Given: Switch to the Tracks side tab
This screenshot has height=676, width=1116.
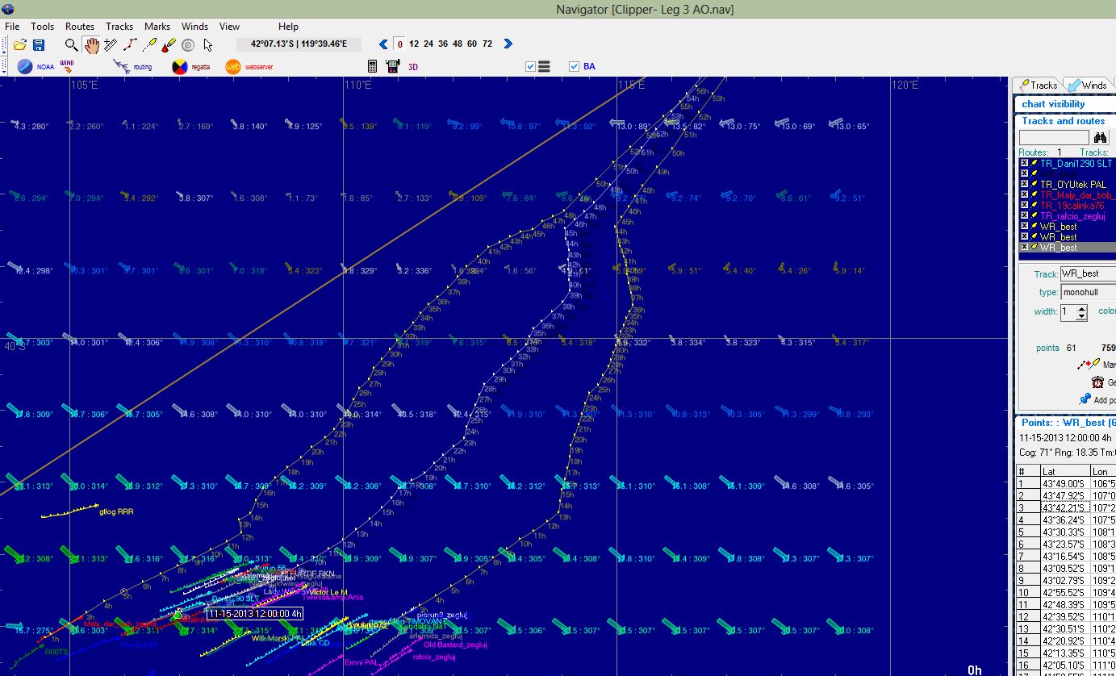Looking at the screenshot, I should [x=1039, y=85].
